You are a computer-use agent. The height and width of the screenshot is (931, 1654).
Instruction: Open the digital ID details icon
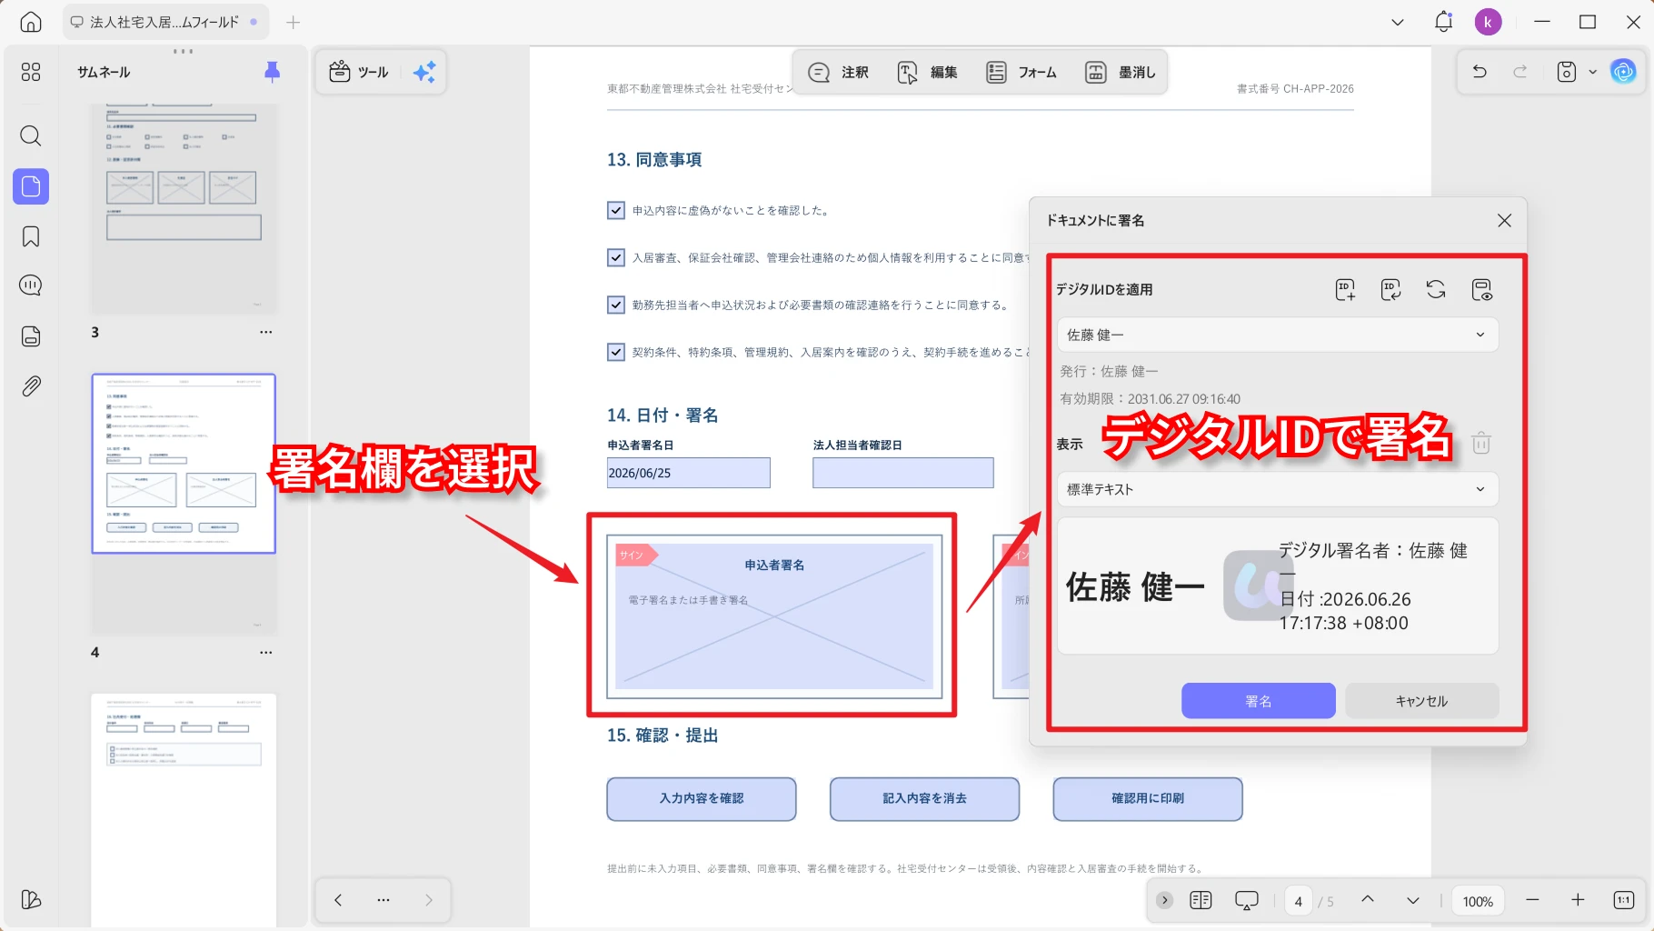coord(1481,290)
